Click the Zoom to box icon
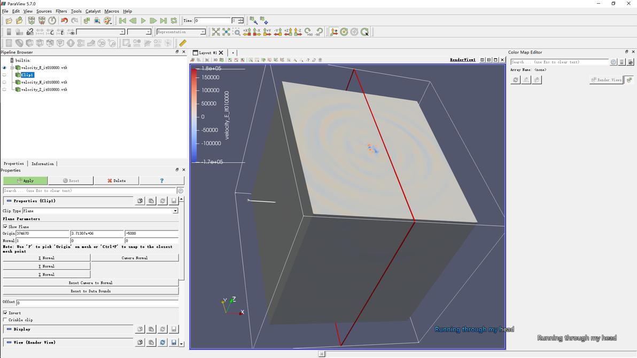This screenshot has width=637, height=358. tap(237, 32)
